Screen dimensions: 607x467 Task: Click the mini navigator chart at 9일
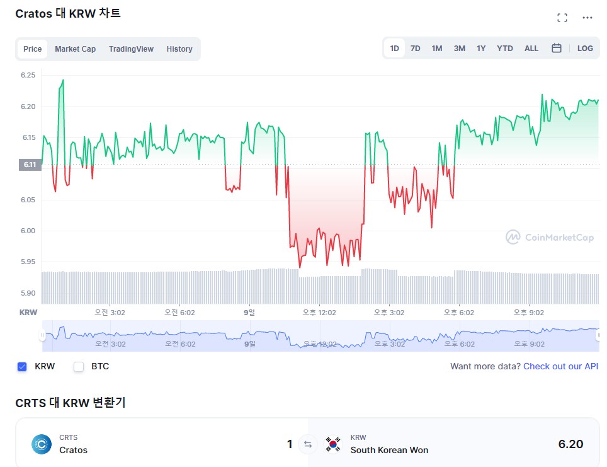250,343
